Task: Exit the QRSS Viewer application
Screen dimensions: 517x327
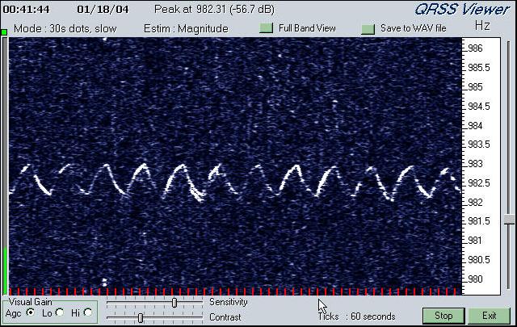Action: pos(489,316)
